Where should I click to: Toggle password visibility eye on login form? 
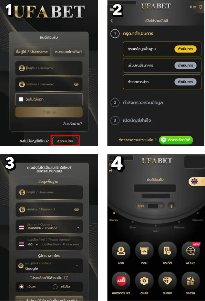coord(76,84)
